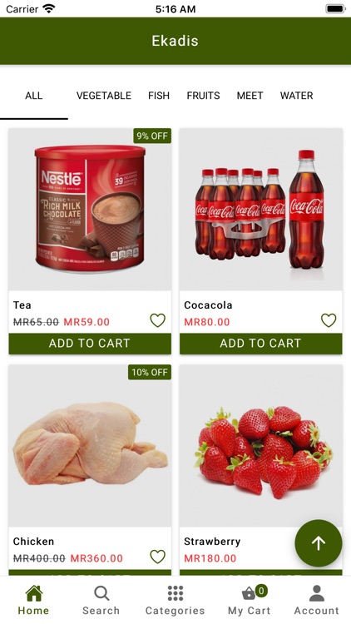Open the Account profile icon

(317, 593)
